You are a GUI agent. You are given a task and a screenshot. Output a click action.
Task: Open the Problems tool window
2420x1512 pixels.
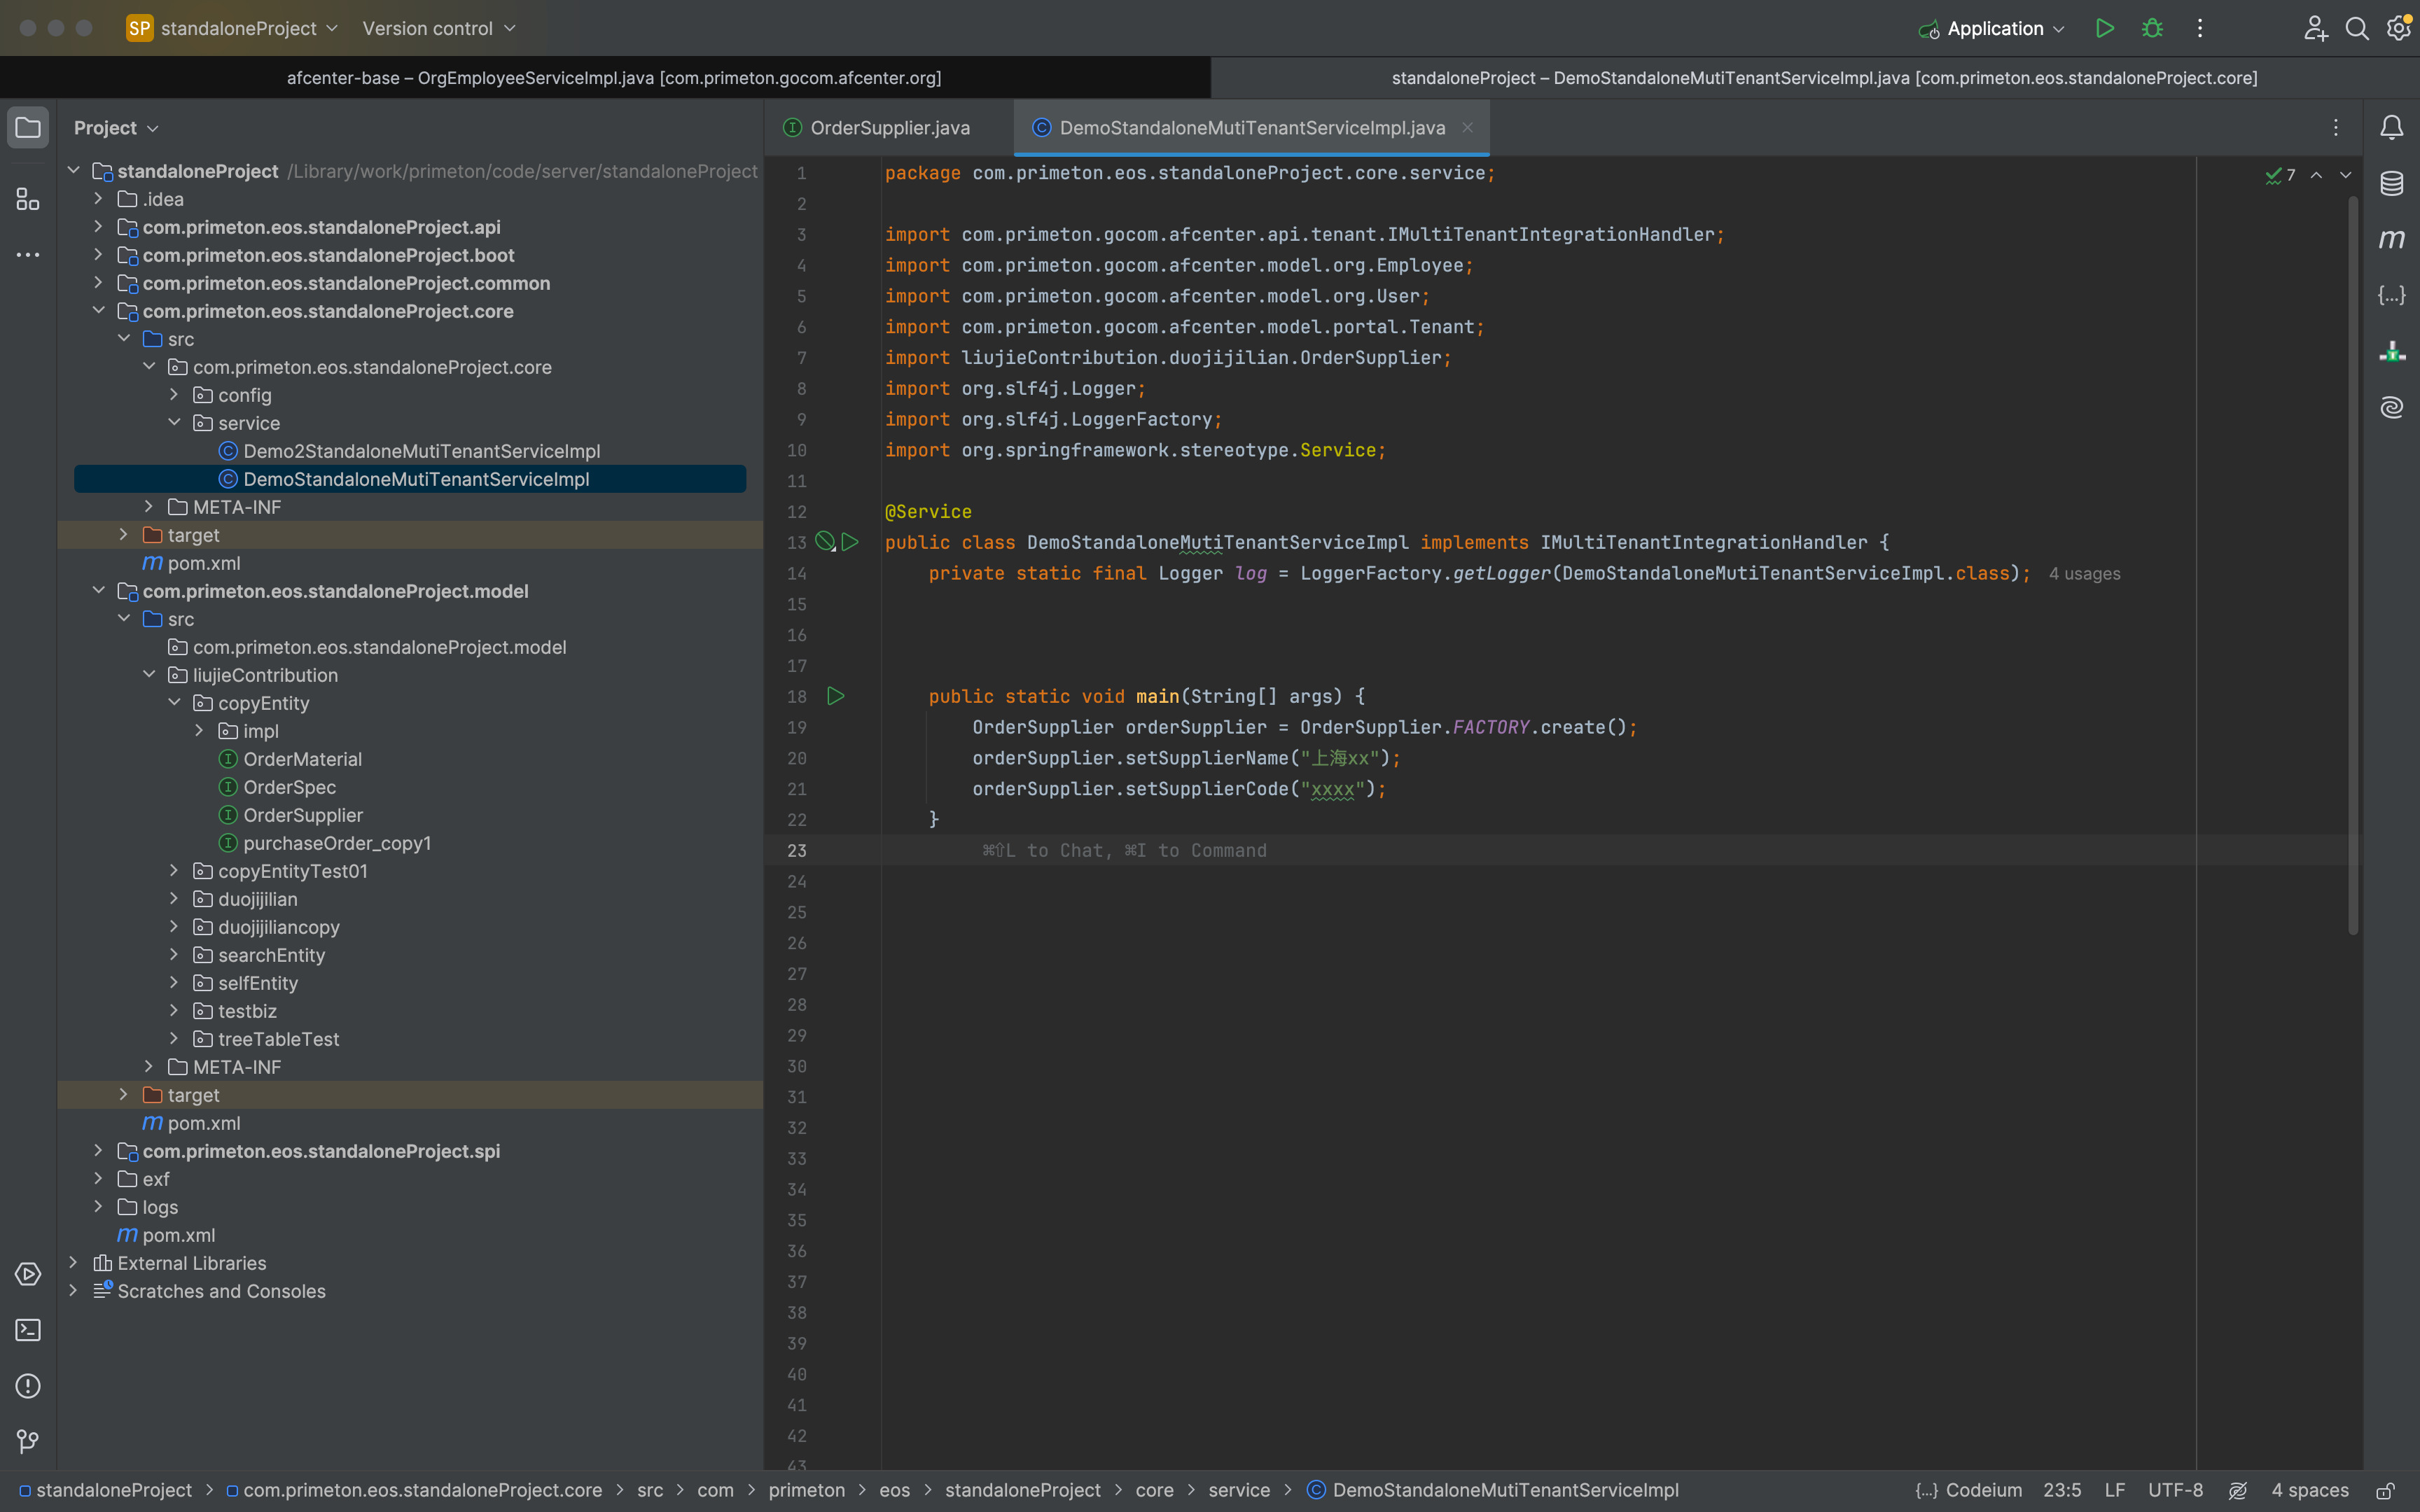click(x=28, y=1386)
